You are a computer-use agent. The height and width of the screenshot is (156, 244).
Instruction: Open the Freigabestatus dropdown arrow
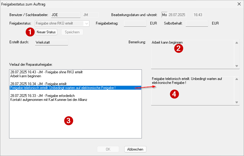[x=86, y=24]
